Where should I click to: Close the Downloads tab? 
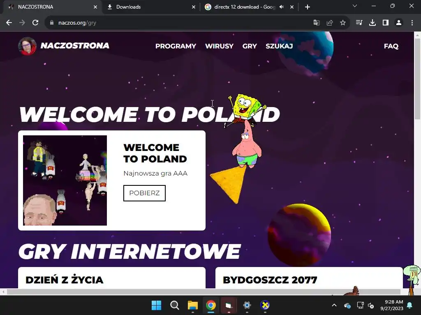pyautogui.click(x=194, y=7)
